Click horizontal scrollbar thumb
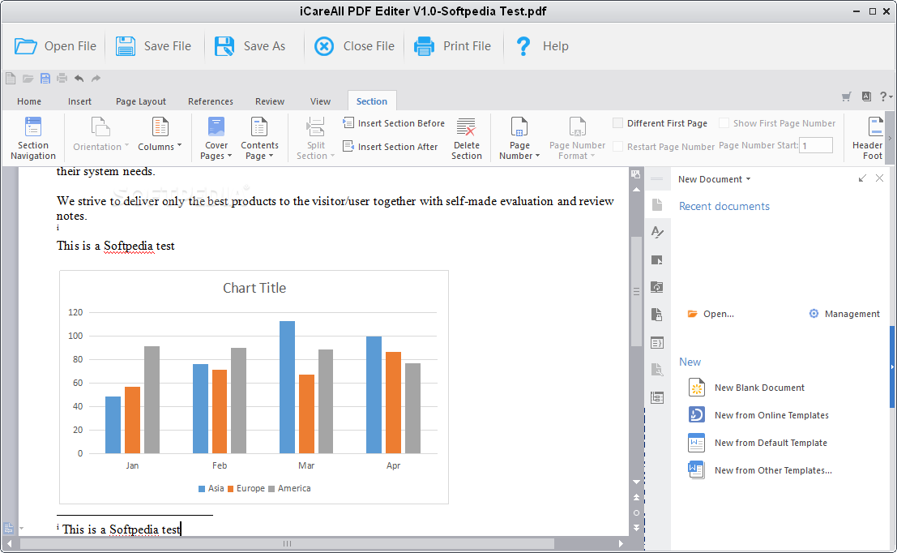 pyautogui.click(x=287, y=543)
